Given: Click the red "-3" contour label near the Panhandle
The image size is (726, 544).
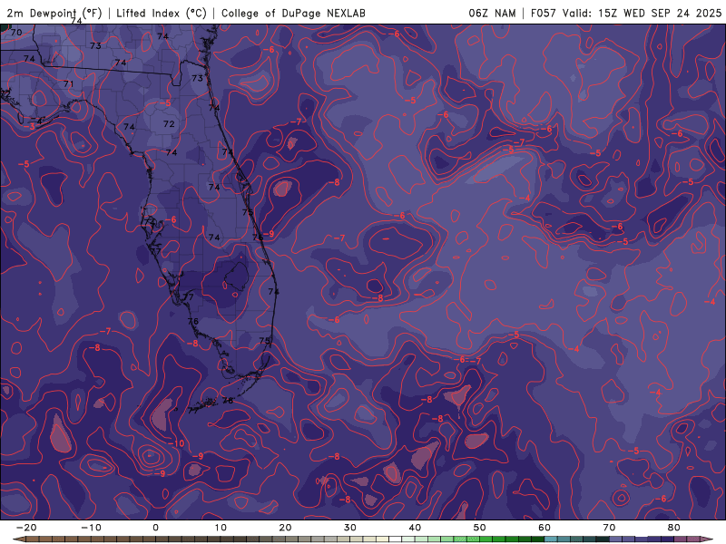Looking at the screenshot, I should pyautogui.click(x=29, y=126).
